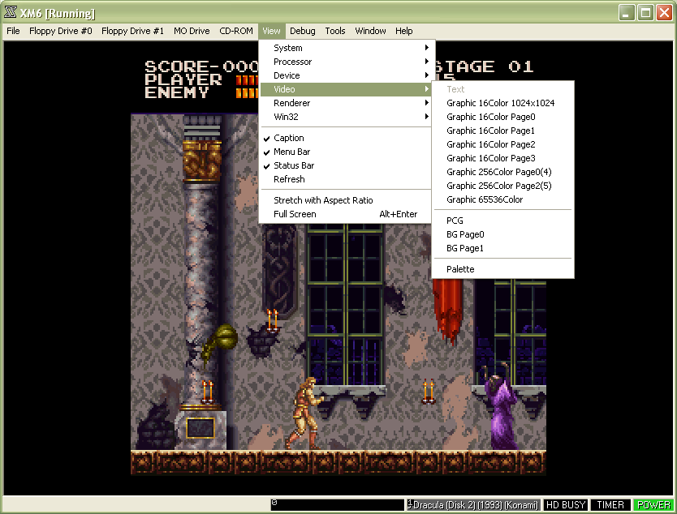Viewport: 677px width, 514px height.
Task: Maximize the XM6 window
Action: click(x=645, y=12)
